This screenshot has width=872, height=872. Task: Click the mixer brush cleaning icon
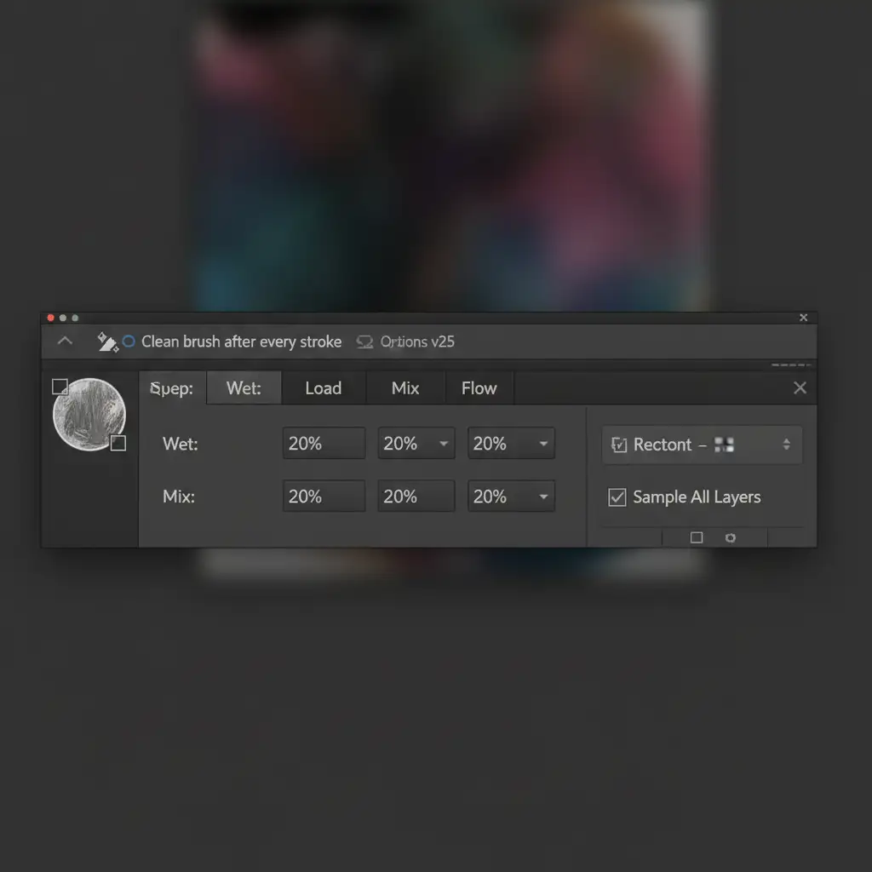click(x=107, y=341)
